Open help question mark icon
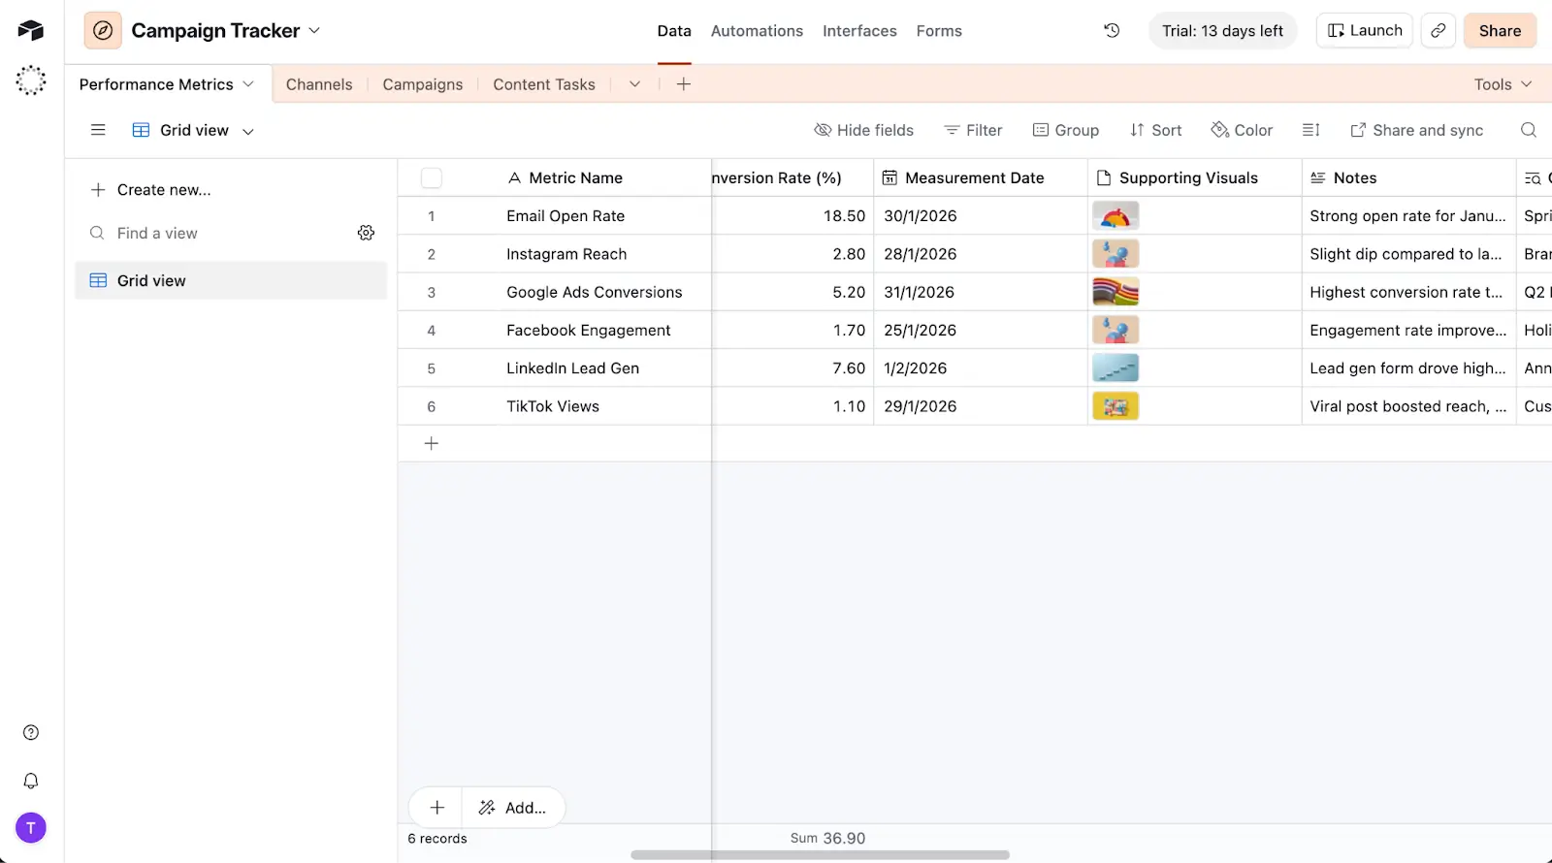This screenshot has height=863, width=1552. [31, 732]
